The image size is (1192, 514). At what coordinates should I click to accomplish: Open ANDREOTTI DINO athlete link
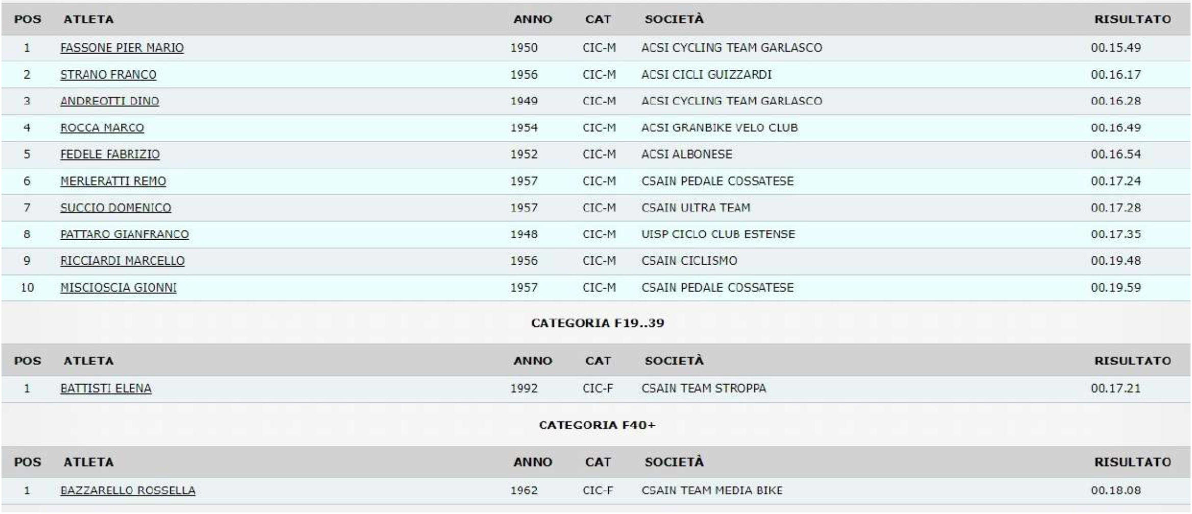pyautogui.click(x=110, y=101)
